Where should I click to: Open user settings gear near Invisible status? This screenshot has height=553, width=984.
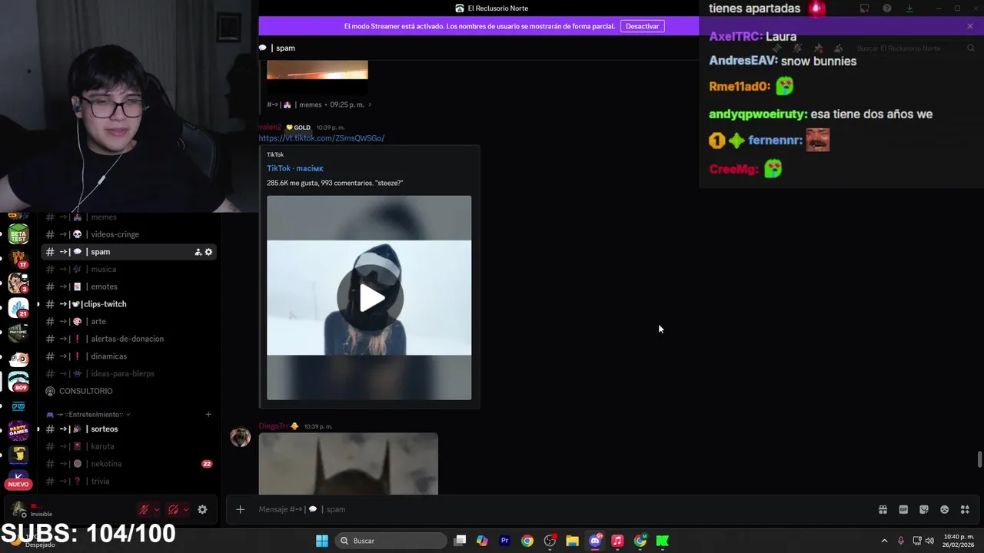click(202, 509)
